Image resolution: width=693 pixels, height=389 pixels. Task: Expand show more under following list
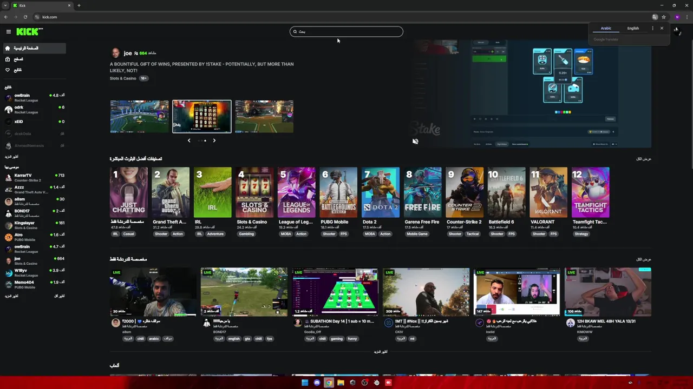(11, 157)
